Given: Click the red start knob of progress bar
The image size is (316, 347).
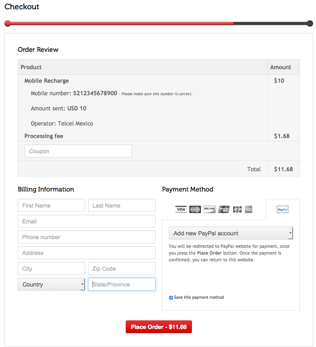Looking at the screenshot, I should tap(8, 23).
